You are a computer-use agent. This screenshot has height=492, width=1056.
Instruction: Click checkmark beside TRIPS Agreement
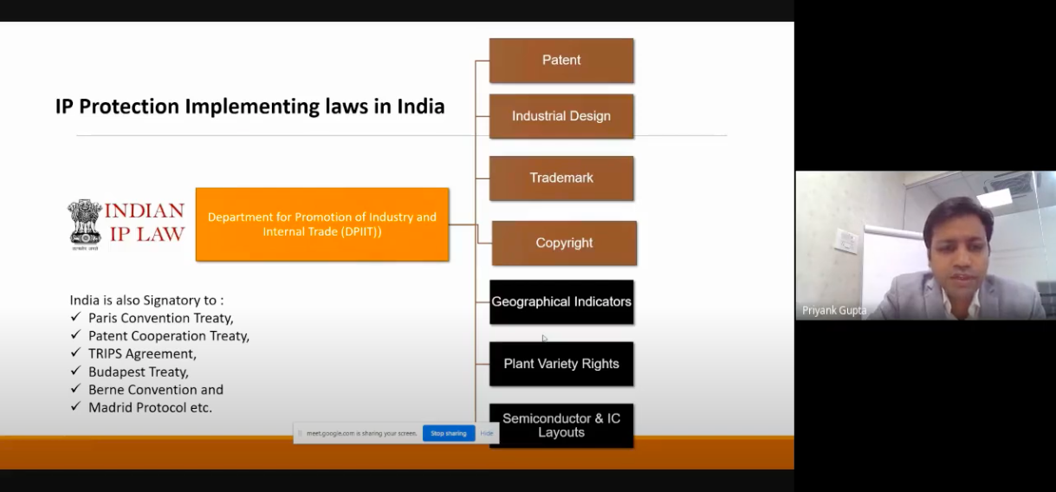coord(75,354)
